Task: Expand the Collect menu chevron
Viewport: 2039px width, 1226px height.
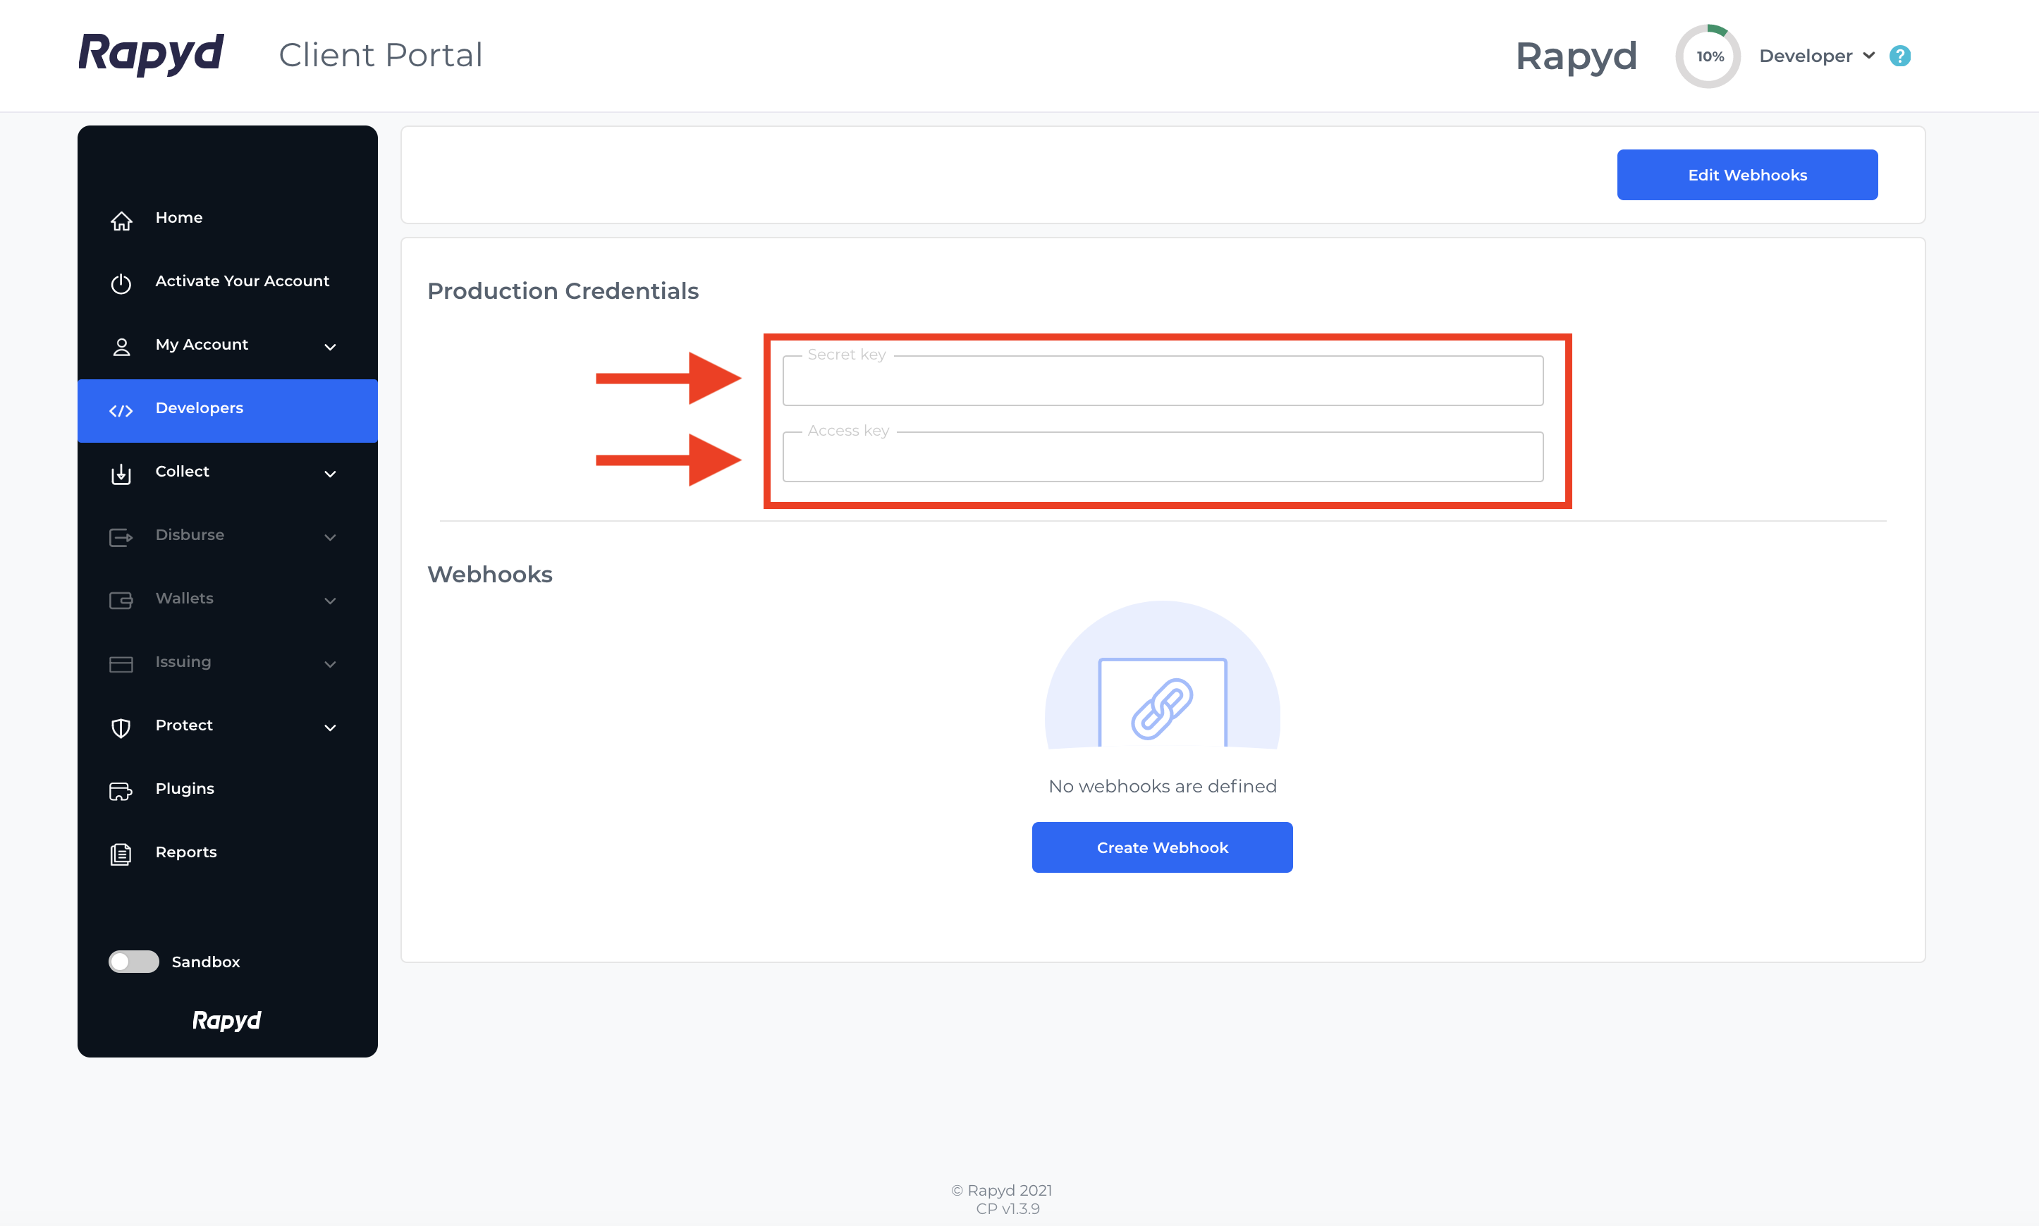Action: pyautogui.click(x=330, y=474)
